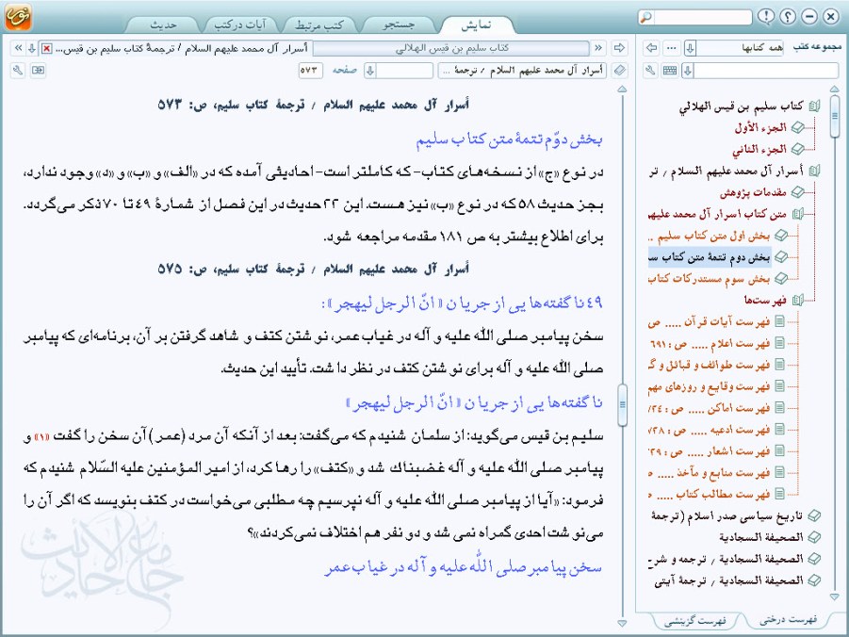Click the heading بخش دوّم تتمۀ متن كتاب سليم
849x637 pixels.
tap(509, 139)
